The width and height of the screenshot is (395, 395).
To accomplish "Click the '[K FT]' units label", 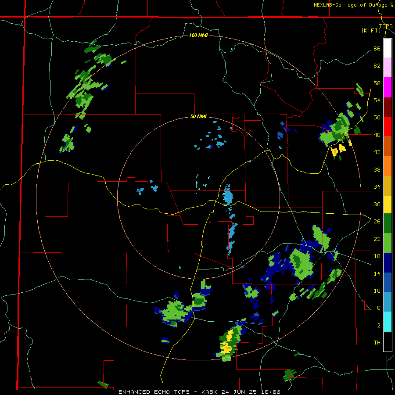I will [371, 31].
